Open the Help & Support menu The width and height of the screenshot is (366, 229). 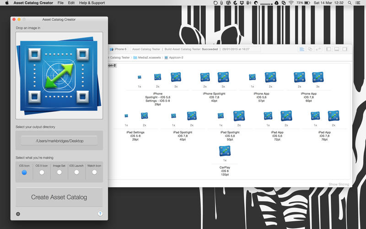coord(92,3)
